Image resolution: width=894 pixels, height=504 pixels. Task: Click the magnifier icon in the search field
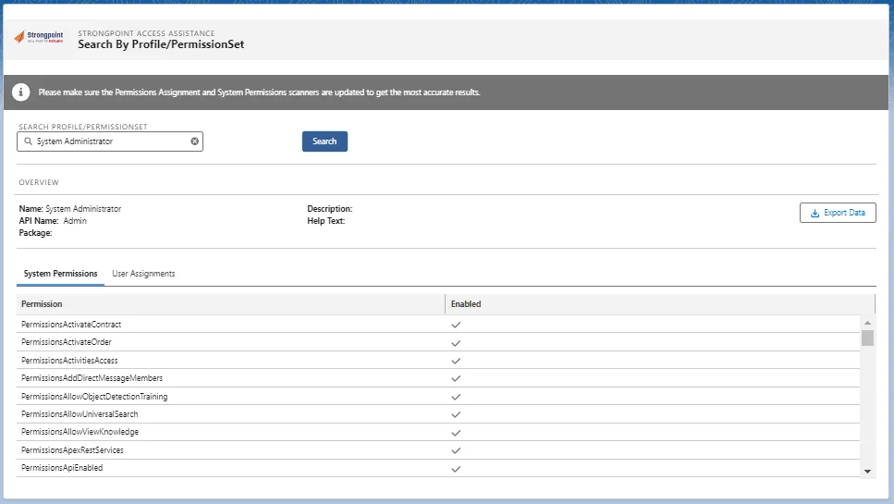(28, 141)
